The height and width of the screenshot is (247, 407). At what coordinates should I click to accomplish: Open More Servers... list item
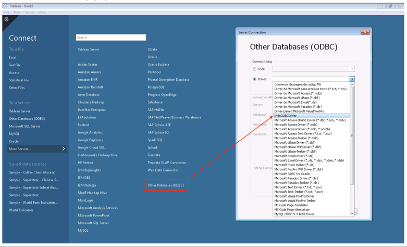37,149
